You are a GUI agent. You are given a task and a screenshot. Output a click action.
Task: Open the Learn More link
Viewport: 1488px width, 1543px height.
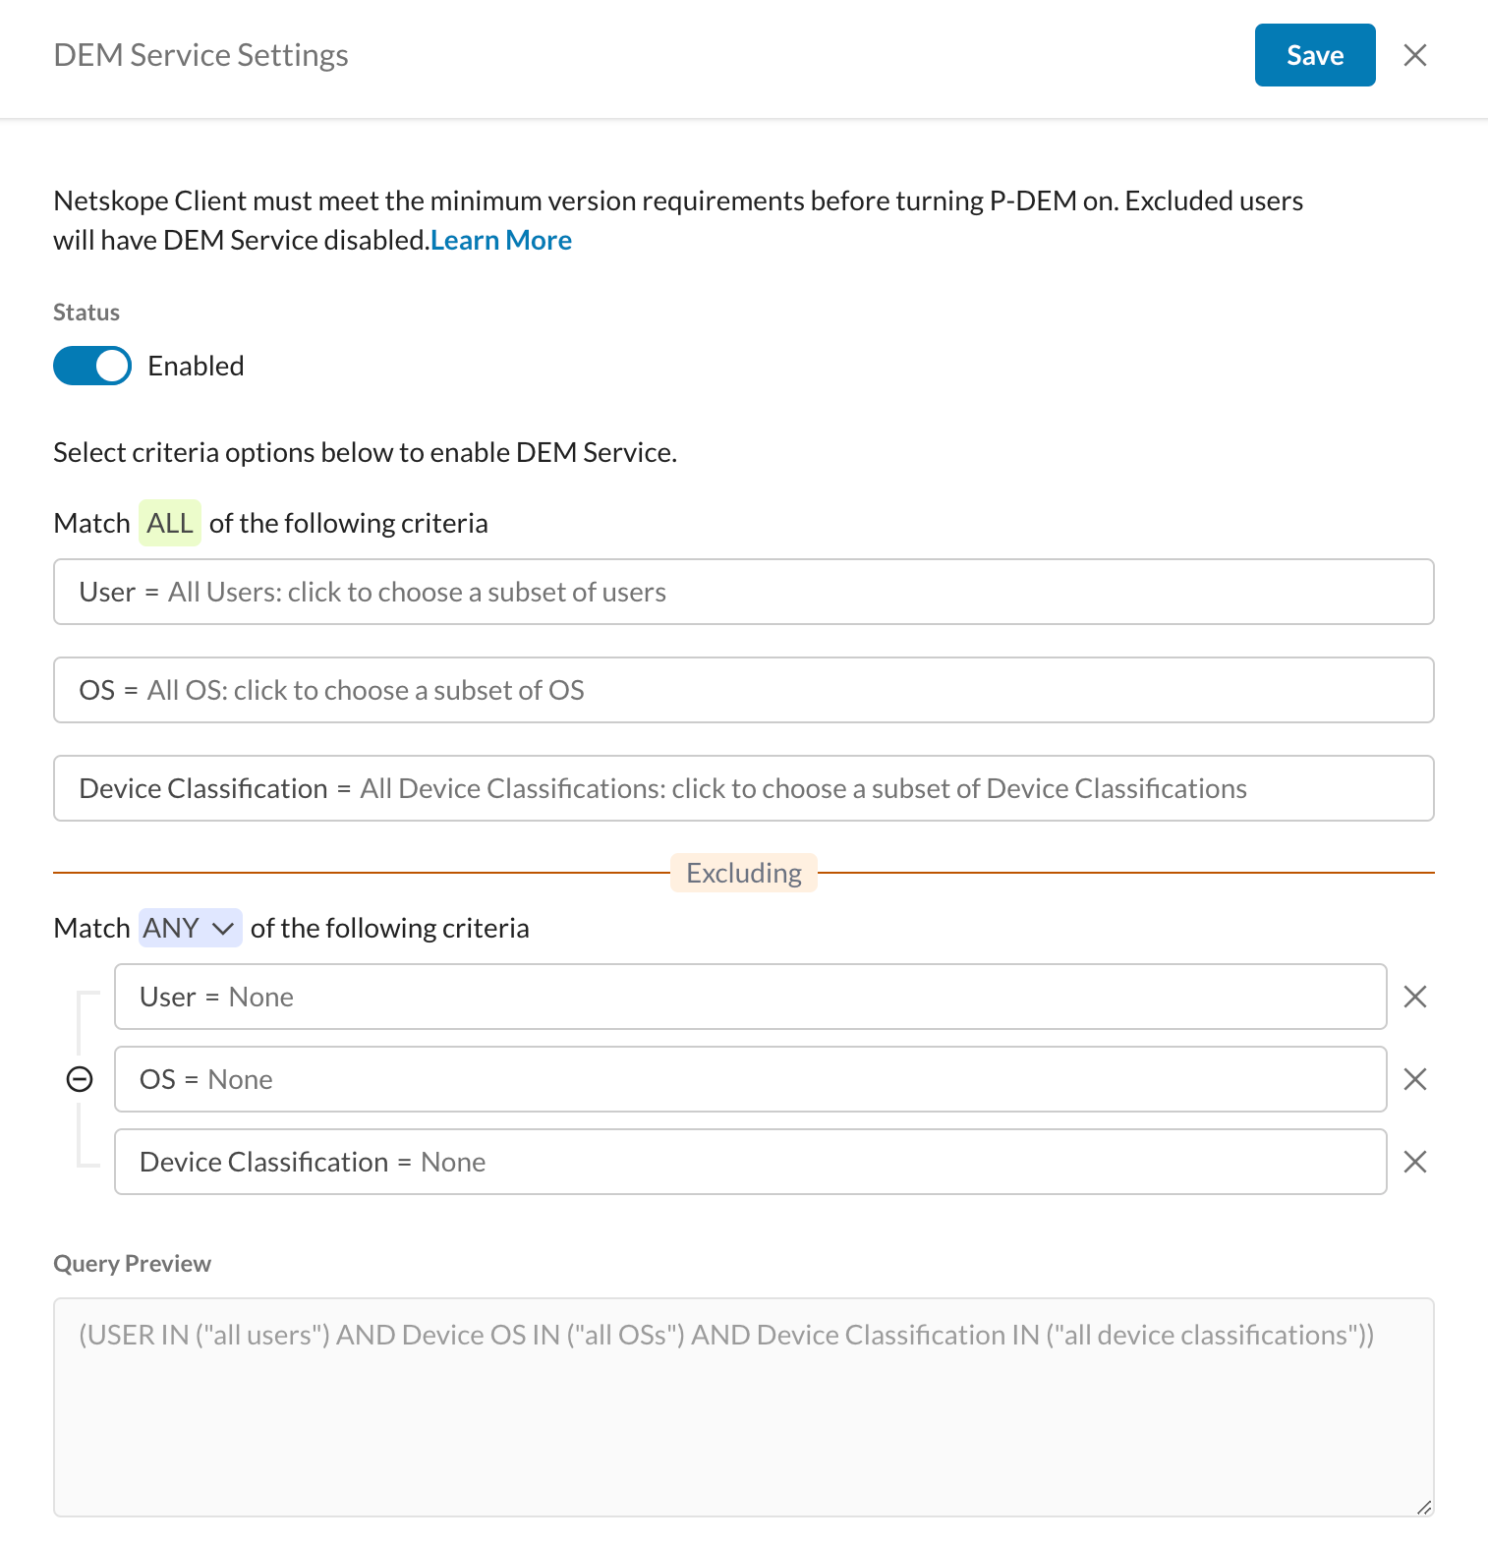pyautogui.click(x=501, y=240)
